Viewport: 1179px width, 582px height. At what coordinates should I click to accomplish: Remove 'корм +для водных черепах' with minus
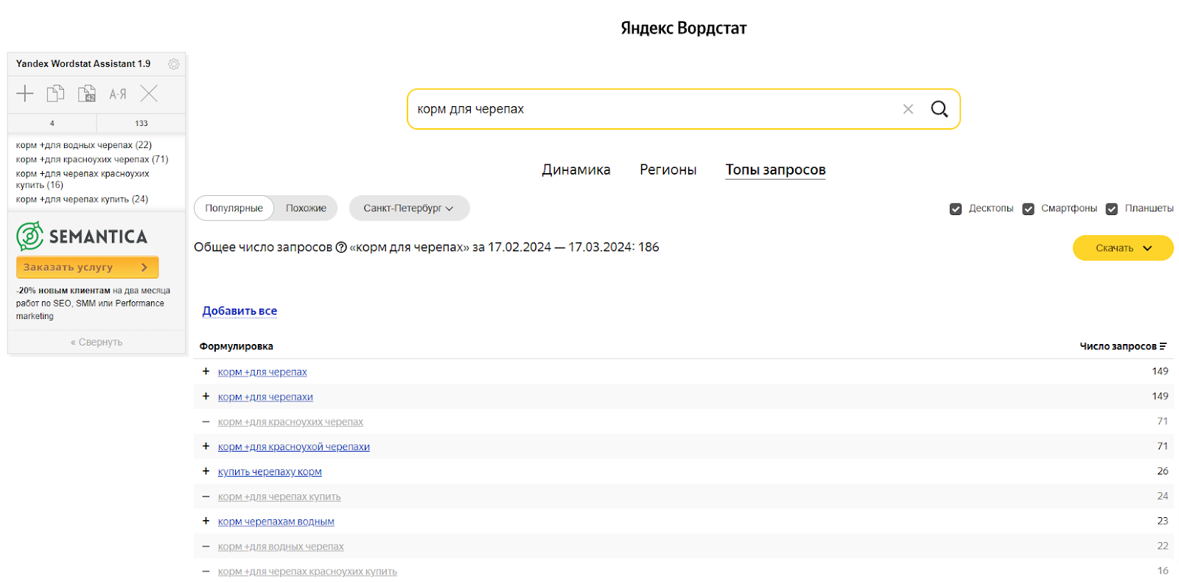[206, 546]
